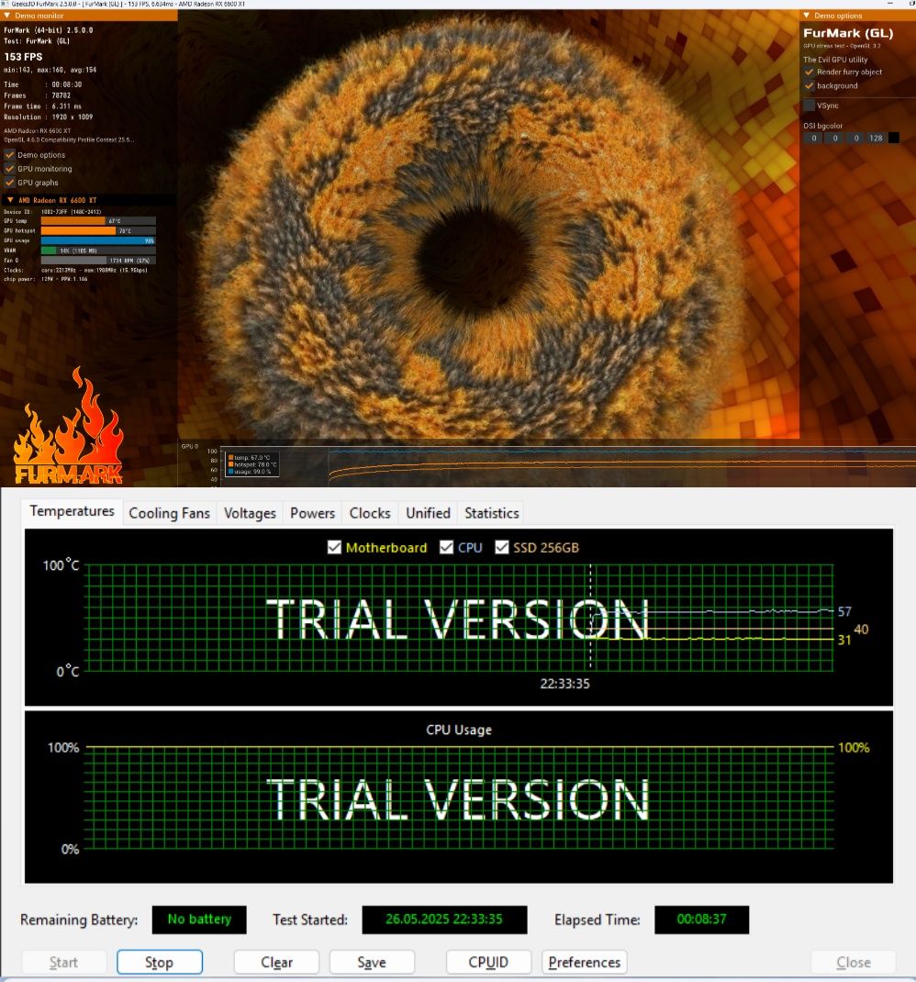Open Preferences
The image size is (916, 982).
[x=585, y=962]
